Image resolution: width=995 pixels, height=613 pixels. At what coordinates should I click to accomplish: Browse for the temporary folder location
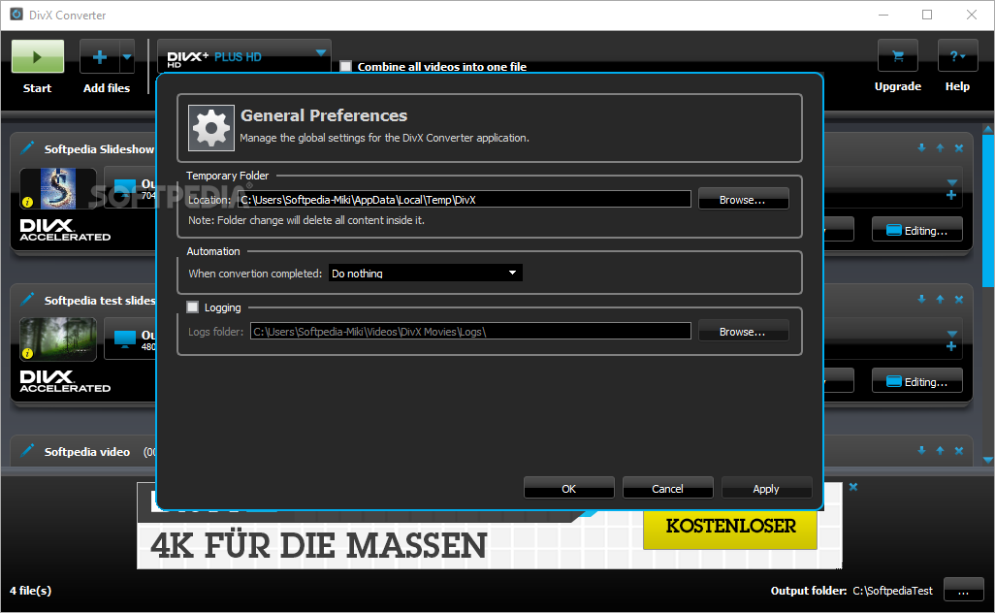click(x=743, y=199)
